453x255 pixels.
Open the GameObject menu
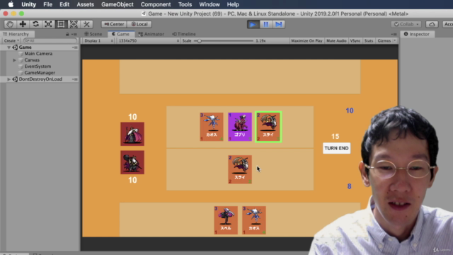click(x=117, y=4)
